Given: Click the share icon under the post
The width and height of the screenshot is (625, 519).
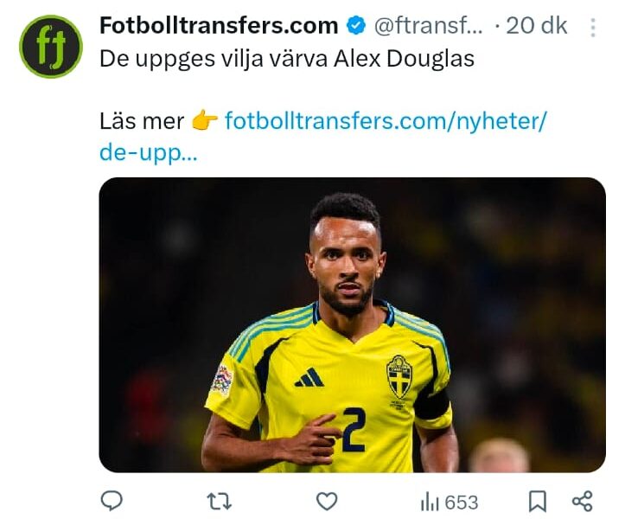Looking at the screenshot, I should [583, 502].
